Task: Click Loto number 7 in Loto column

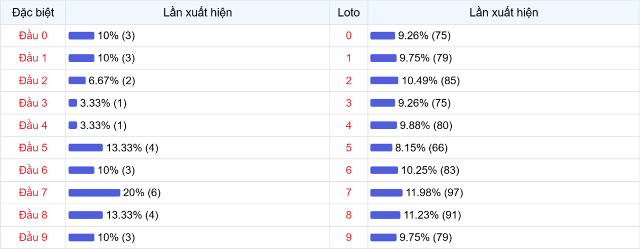Action: (349, 192)
